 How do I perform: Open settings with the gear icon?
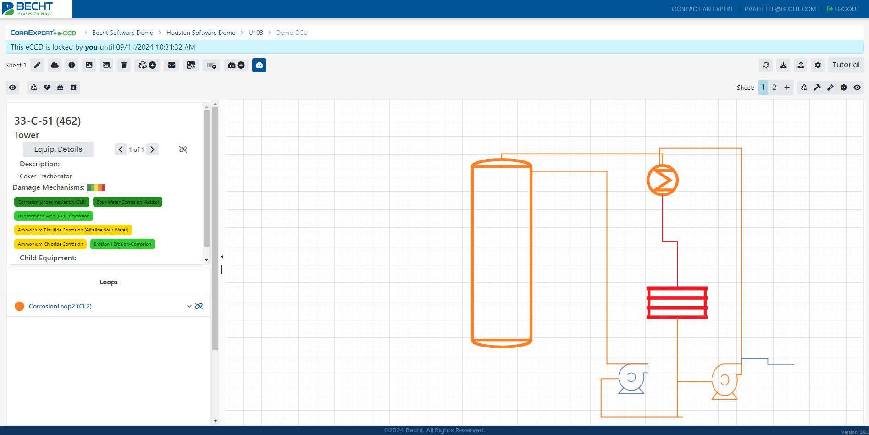click(x=818, y=65)
